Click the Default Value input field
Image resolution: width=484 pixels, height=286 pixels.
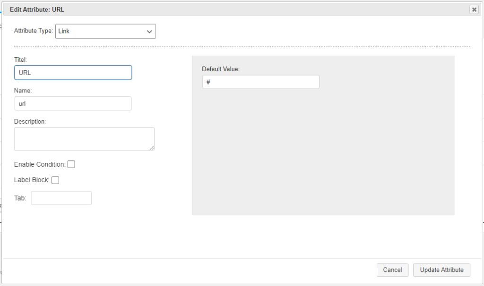click(261, 82)
